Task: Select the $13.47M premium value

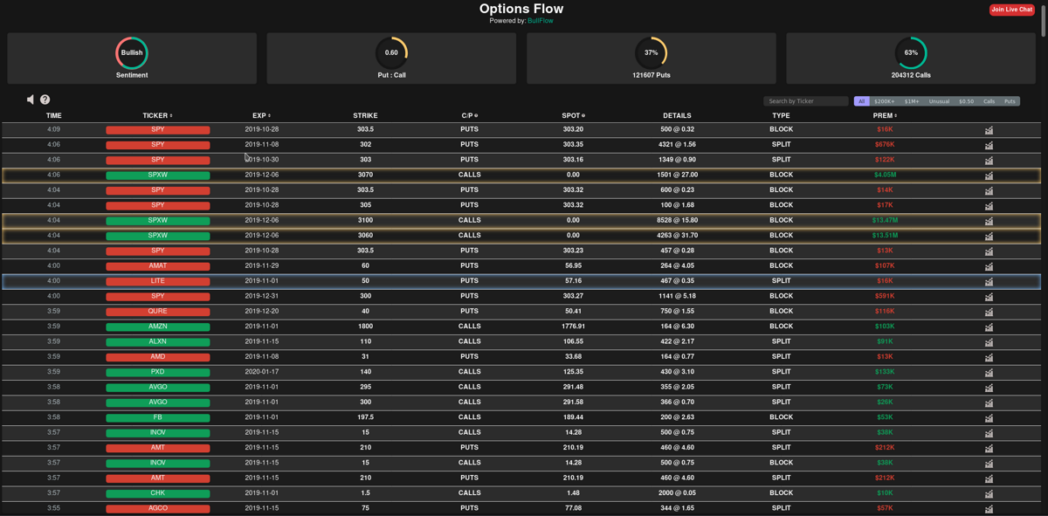Action: click(885, 221)
